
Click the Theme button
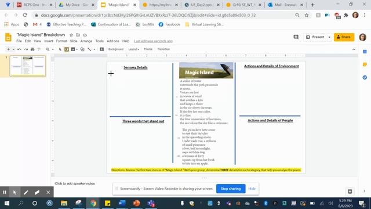[x=148, y=49]
